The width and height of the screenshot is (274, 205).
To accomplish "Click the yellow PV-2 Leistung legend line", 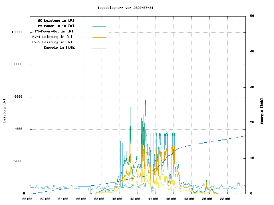I will click(99, 43).
